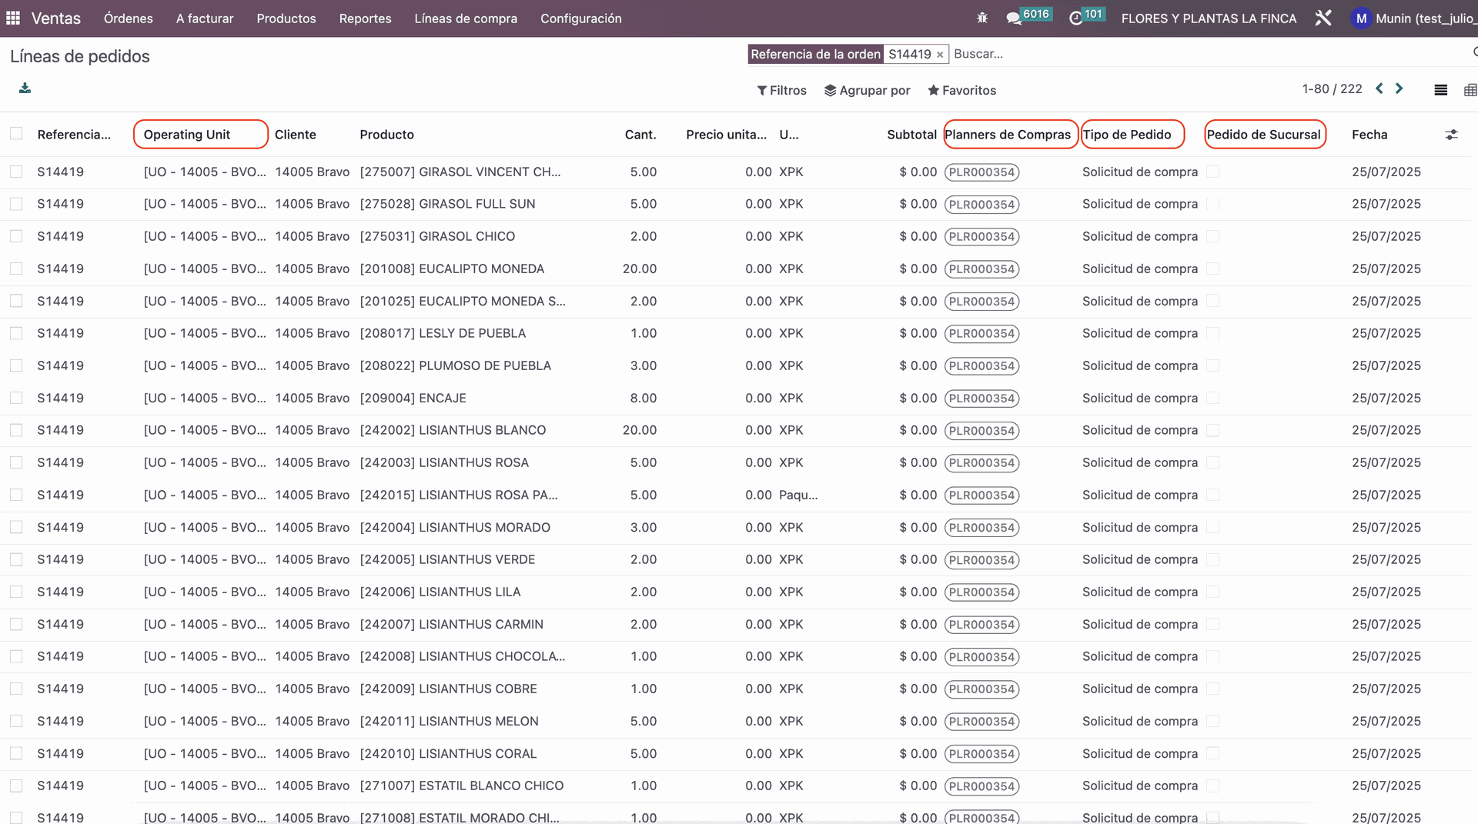The image size is (1478, 824).
Task: Click the user avatar M icon
Action: coord(1361,18)
